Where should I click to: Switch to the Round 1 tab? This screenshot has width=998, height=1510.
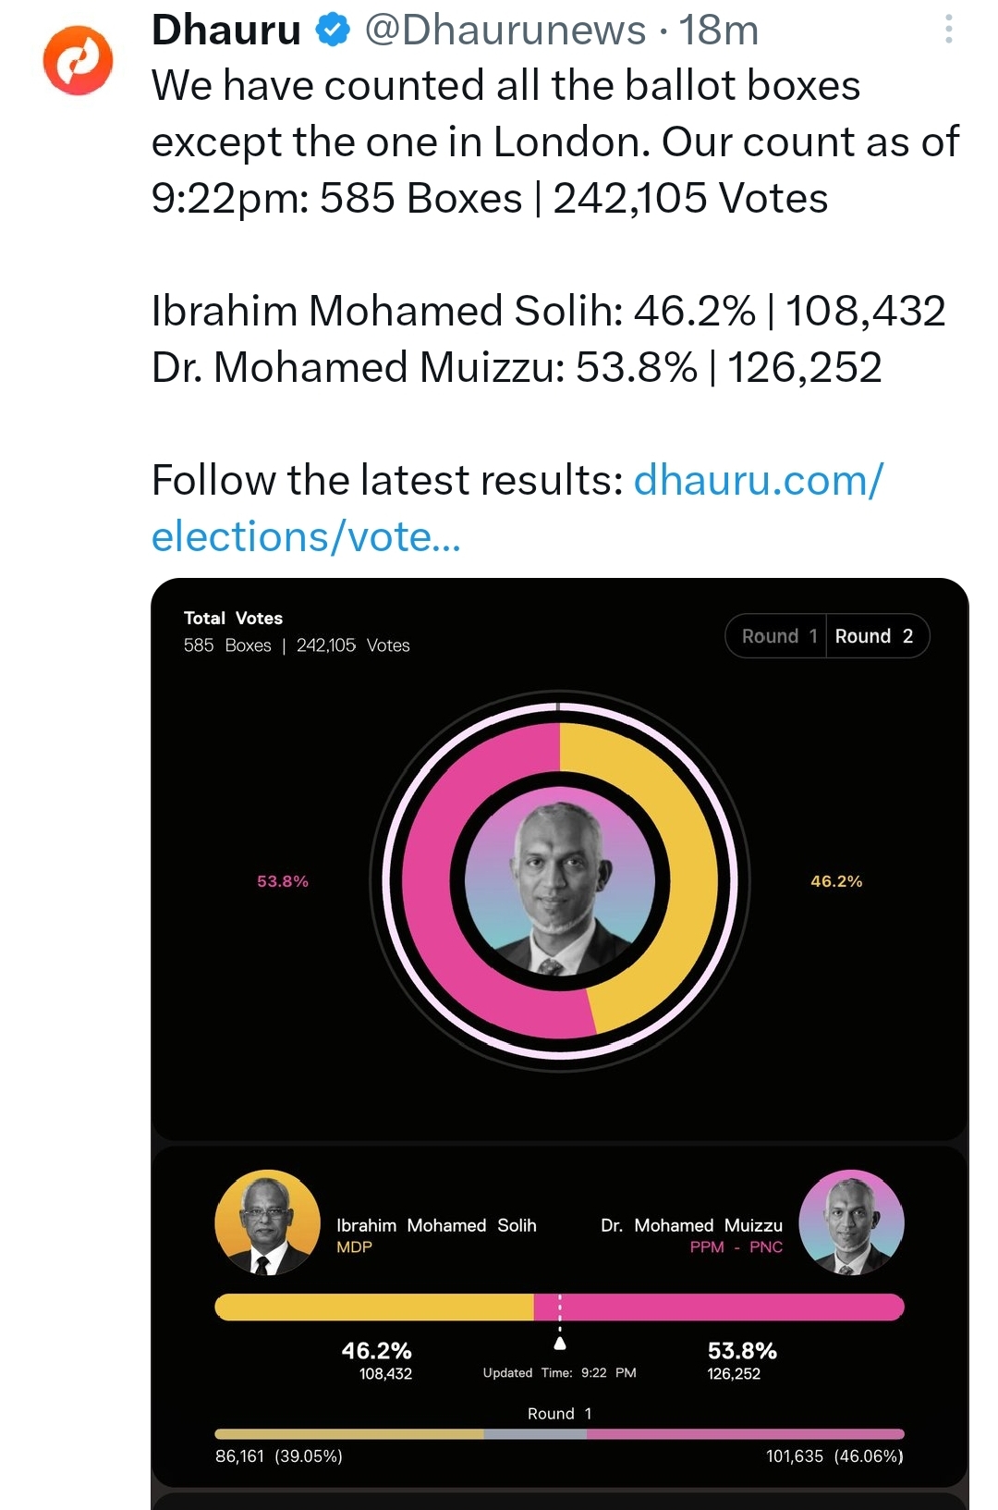777,636
